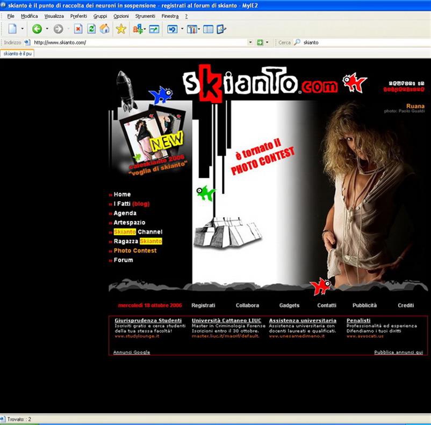Open the Strumenti menu

tap(145, 16)
